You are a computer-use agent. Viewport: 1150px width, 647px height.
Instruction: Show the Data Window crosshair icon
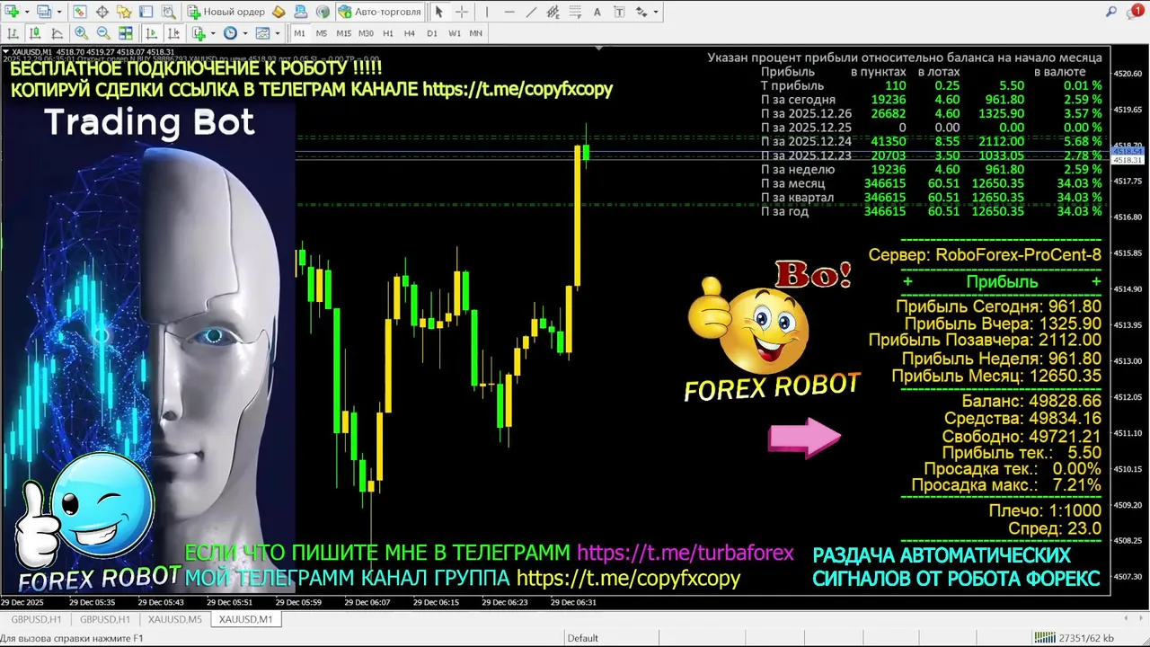tap(102, 12)
